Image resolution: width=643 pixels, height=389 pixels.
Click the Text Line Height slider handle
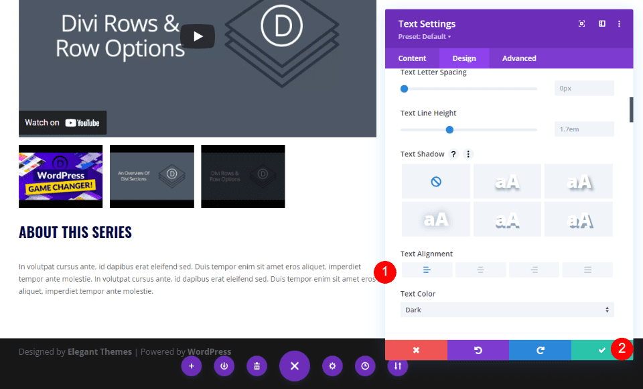click(449, 129)
